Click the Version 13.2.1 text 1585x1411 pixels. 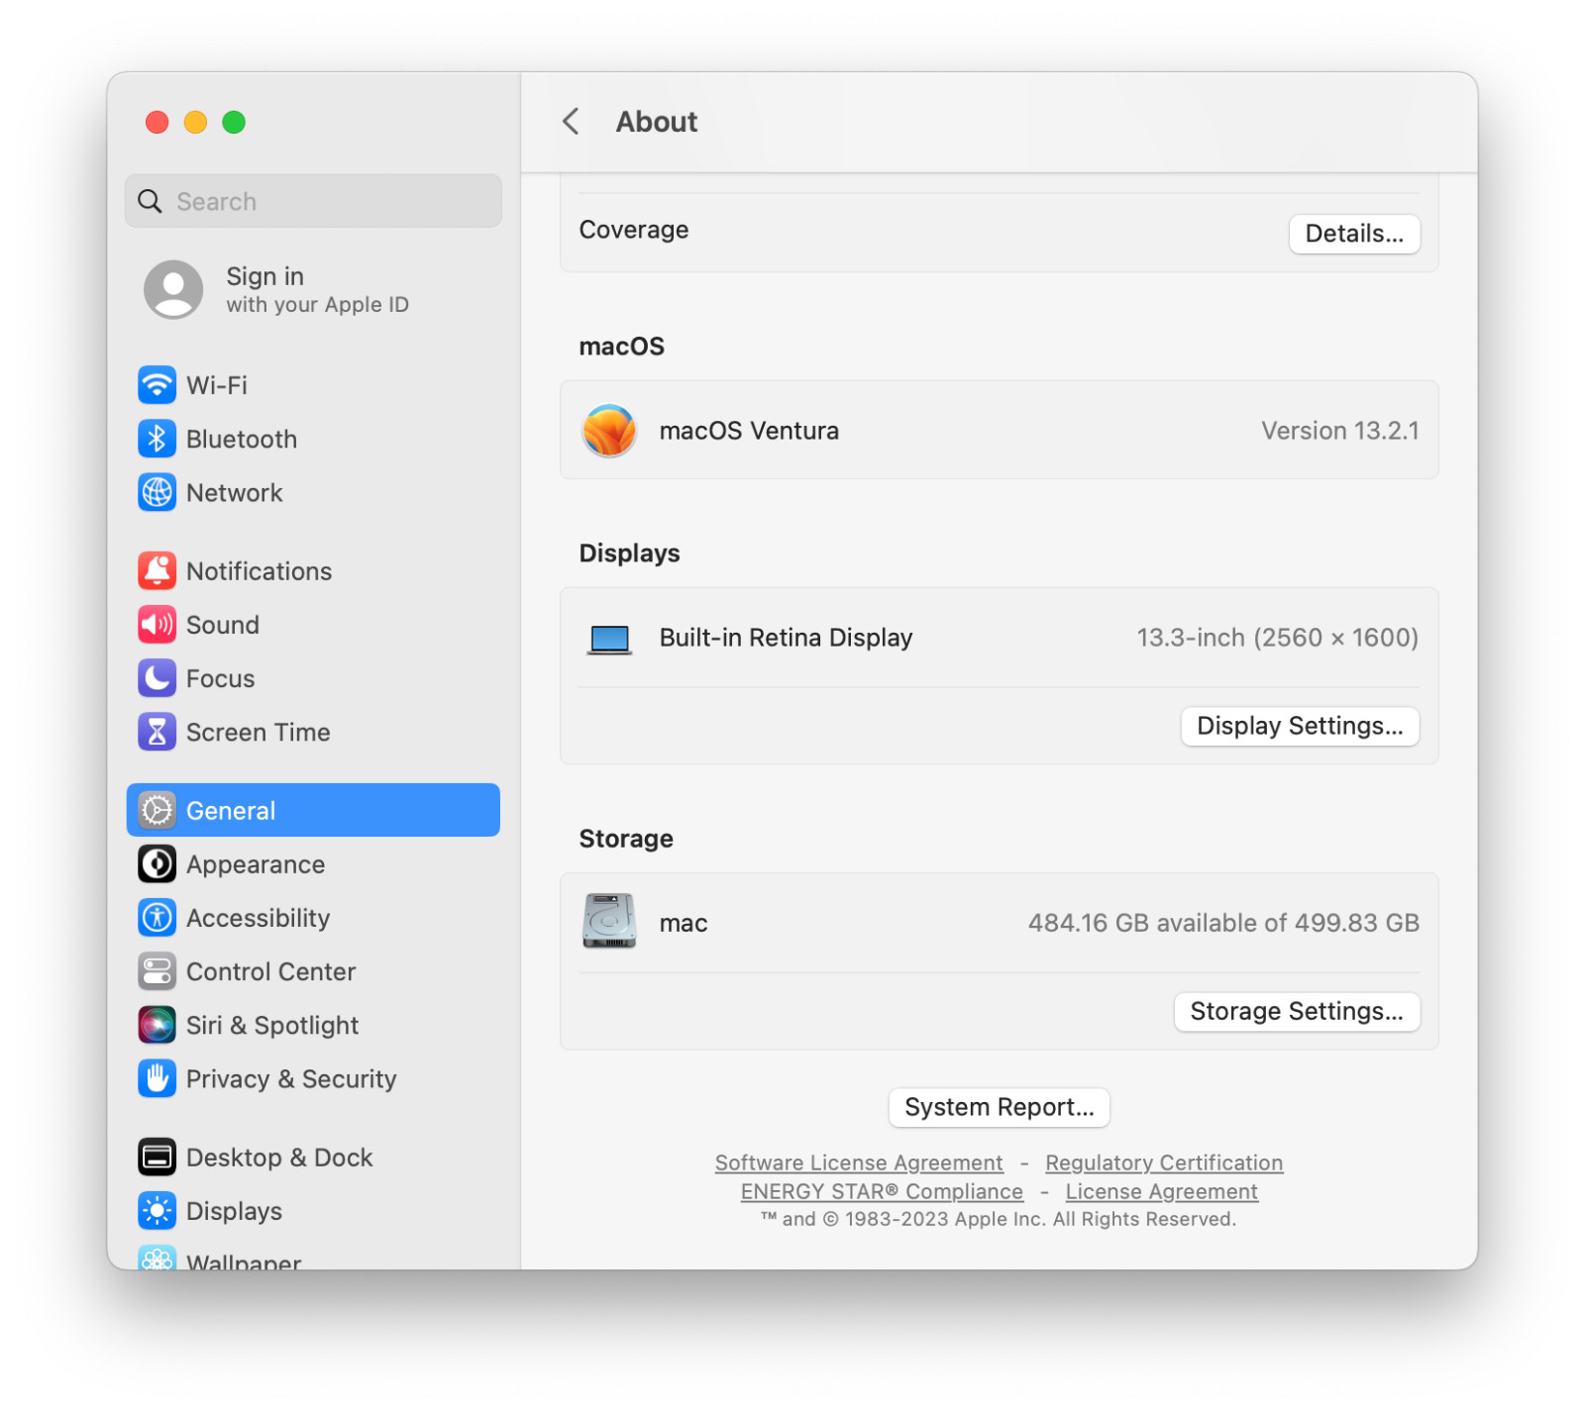pyautogui.click(x=1339, y=431)
